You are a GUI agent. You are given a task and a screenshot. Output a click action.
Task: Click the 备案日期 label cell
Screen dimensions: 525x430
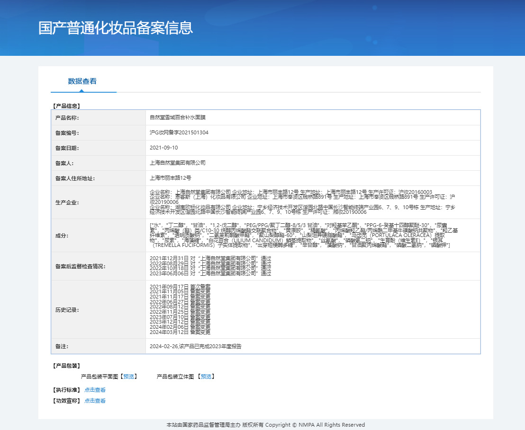pyautogui.click(x=99, y=148)
